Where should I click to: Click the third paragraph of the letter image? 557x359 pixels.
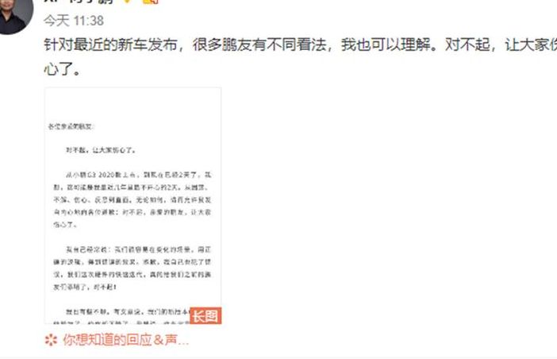[133, 268]
